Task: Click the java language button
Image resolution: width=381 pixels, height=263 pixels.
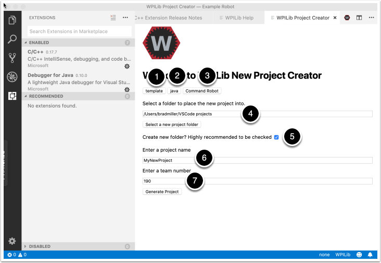Action: 174,91
